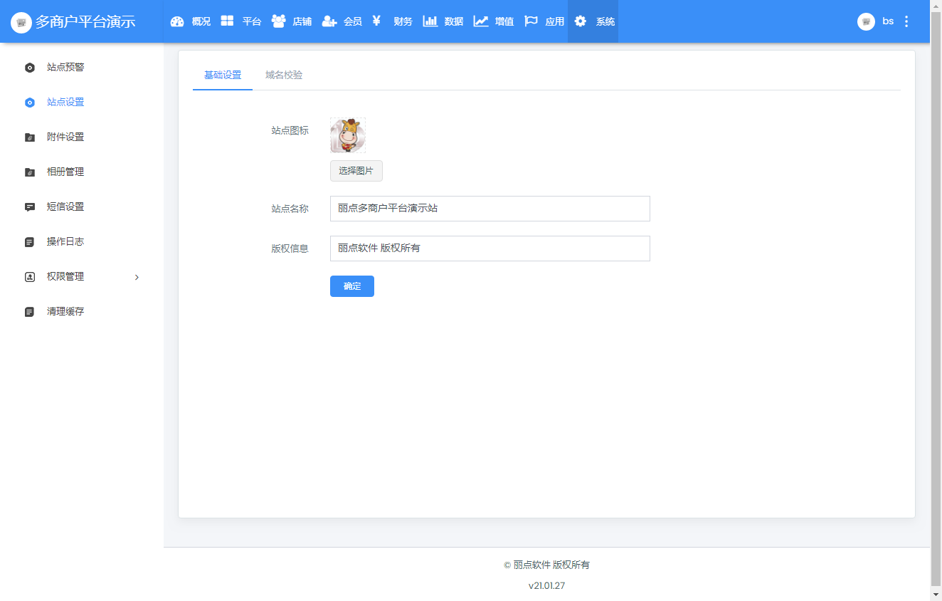
Task: Click the 清理缓存 document icon
Action: coord(30,312)
